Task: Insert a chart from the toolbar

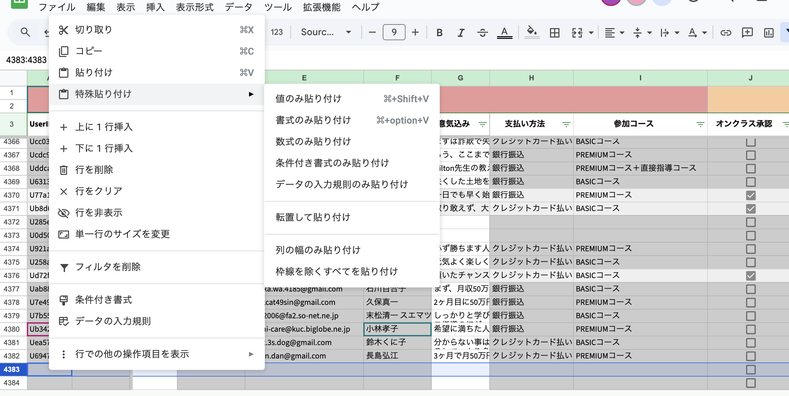Action: click(768, 32)
